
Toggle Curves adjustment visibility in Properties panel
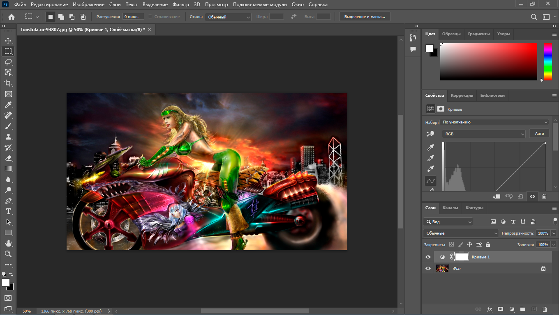(x=532, y=196)
